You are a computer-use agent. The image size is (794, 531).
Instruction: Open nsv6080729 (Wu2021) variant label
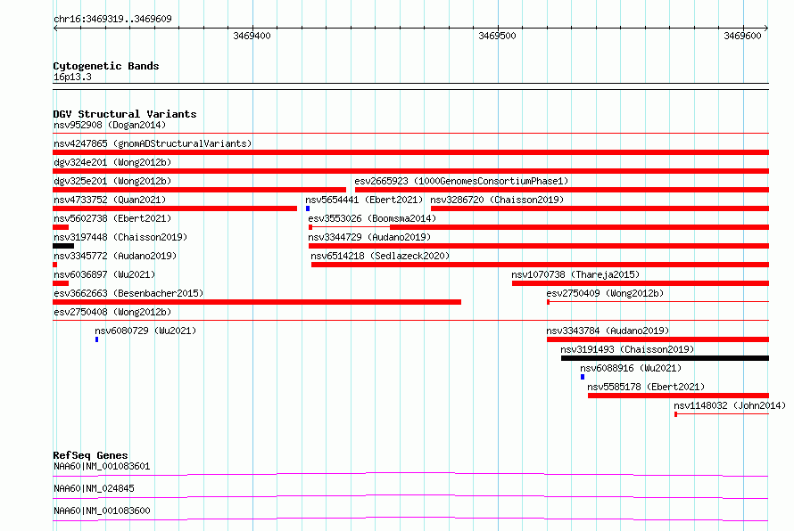pos(145,331)
